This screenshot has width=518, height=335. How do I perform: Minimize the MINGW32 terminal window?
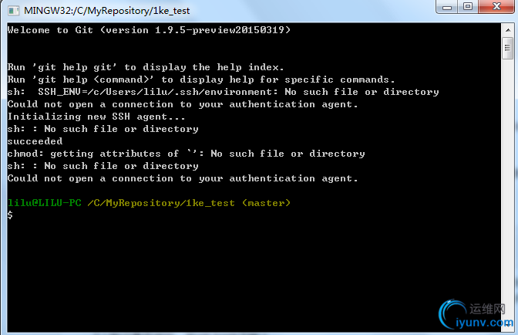(x=446, y=8)
